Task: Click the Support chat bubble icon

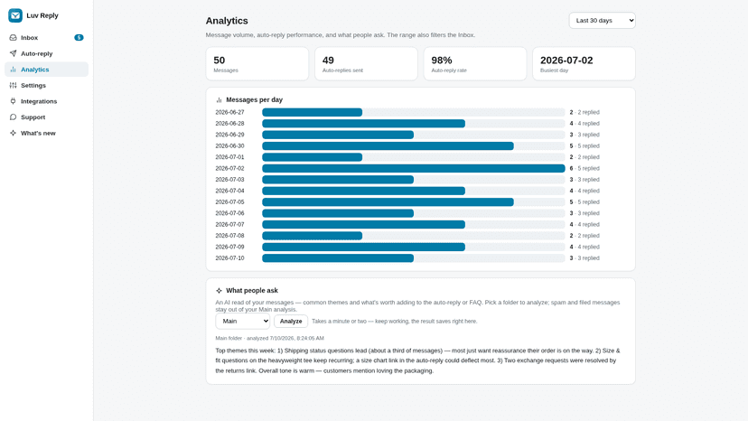Action: [13, 117]
